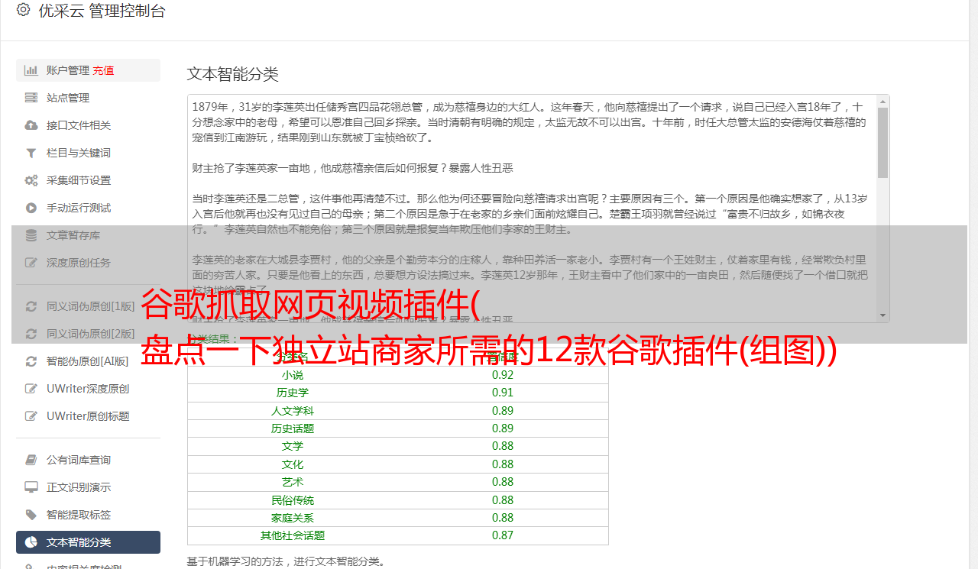Viewport: 978px width, 569px height.
Task: Click the database icon for 文章暂存库
Action: click(31, 235)
